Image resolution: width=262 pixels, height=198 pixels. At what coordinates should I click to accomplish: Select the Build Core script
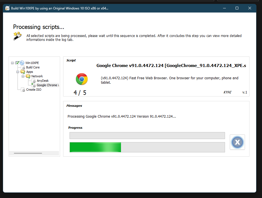click(x=33, y=67)
